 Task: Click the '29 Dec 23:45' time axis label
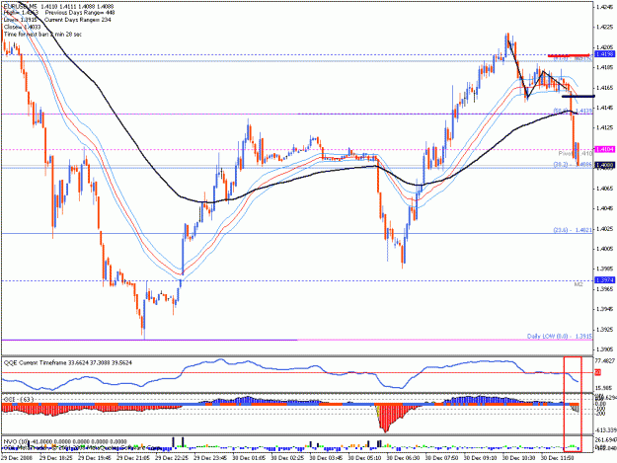tap(210, 458)
